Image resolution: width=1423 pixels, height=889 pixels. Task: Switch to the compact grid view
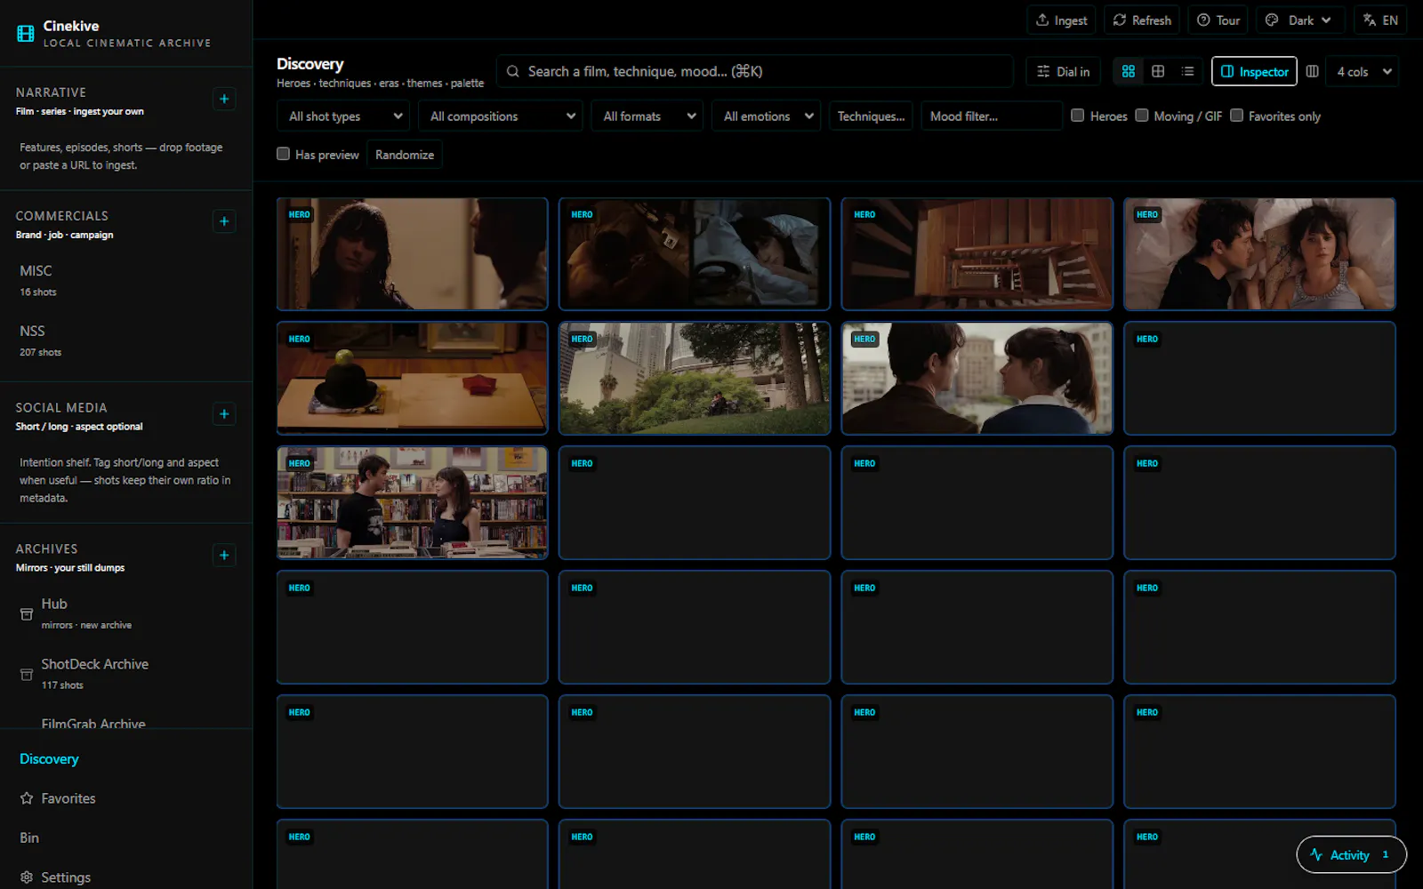(x=1158, y=71)
